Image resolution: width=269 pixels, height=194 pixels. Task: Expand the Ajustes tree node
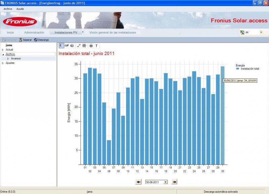(3, 63)
